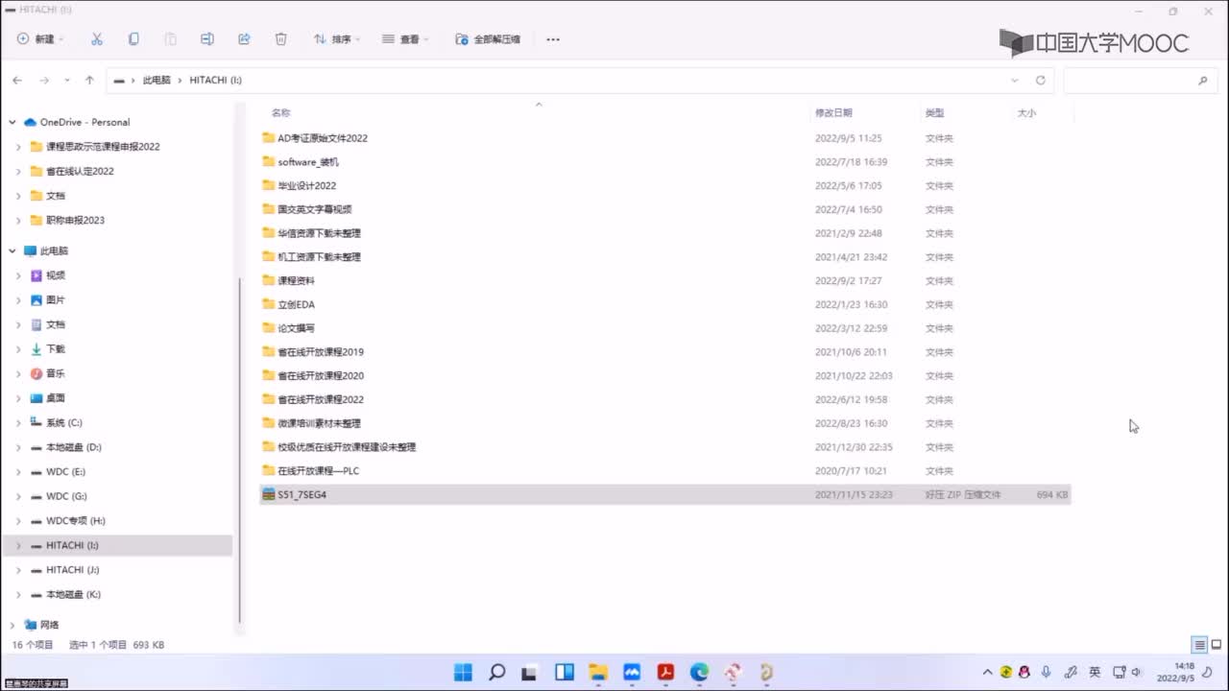This screenshot has width=1229, height=691.
Task: Select the S51_7SEG4 zip file
Action: pyautogui.click(x=664, y=494)
